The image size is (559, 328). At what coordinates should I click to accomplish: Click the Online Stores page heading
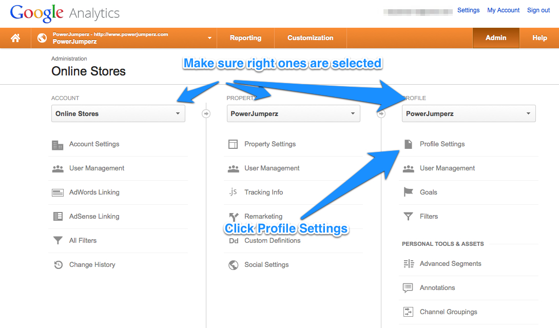pyautogui.click(x=88, y=71)
